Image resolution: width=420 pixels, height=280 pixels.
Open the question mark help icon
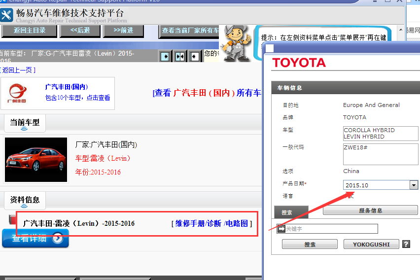click(406, 244)
